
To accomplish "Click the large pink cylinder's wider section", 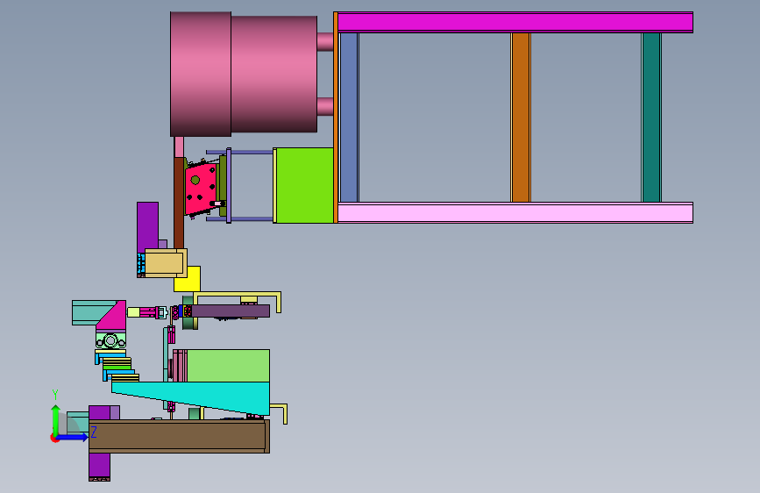I will pyautogui.click(x=201, y=75).
